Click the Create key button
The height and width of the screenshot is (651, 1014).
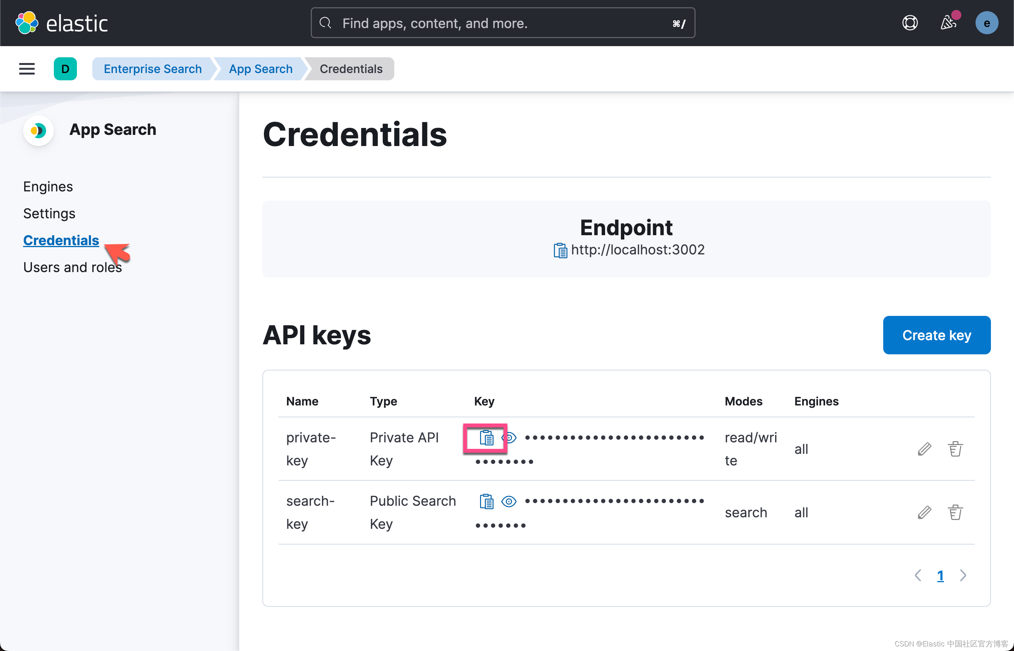click(937, 335)
